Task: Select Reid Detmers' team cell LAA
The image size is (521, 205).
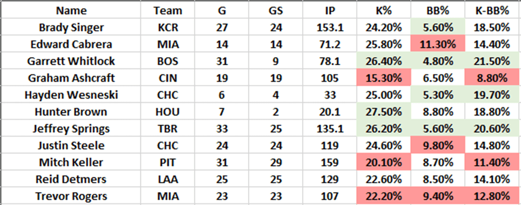Action: (x=168, y=180)
